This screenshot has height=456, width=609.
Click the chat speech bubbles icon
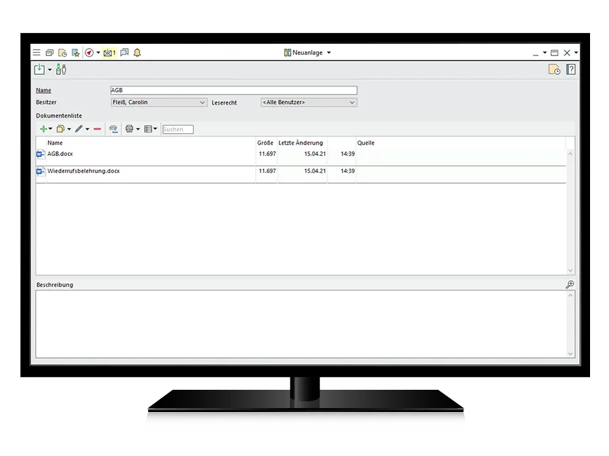pyautogui.click(x=125, y=53)
